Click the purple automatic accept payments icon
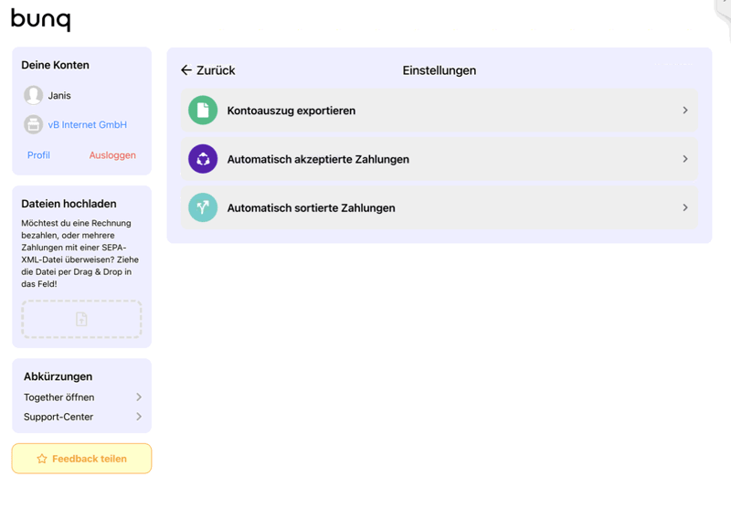 coord(203,159)
